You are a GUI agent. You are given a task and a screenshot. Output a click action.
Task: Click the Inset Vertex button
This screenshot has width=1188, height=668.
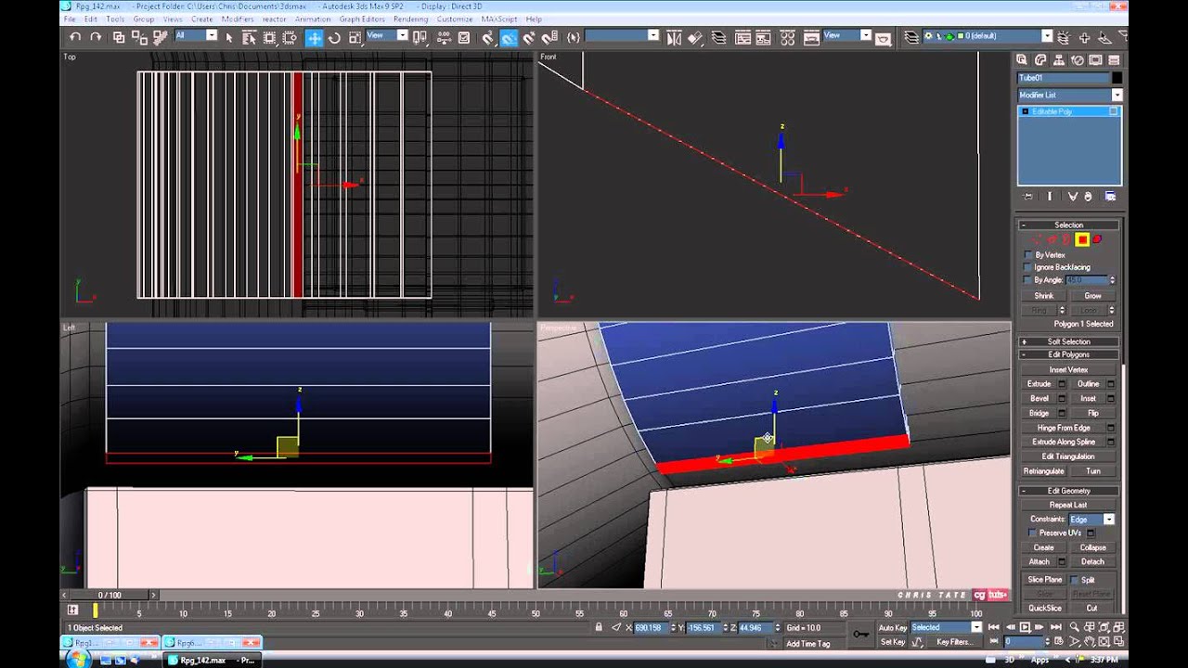tap(1068, 369)
